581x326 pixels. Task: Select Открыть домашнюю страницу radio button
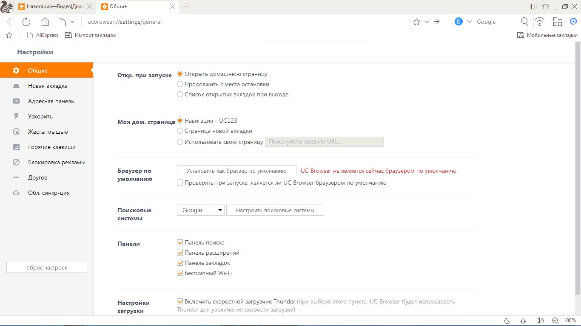180,74
